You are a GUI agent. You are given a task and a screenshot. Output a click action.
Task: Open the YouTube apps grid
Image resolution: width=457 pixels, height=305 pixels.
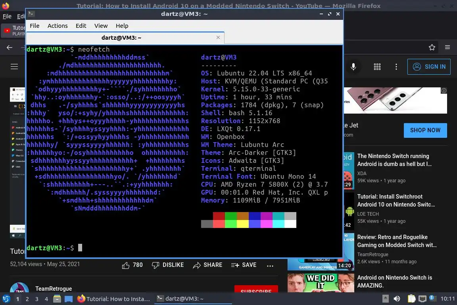coord(377,67)
